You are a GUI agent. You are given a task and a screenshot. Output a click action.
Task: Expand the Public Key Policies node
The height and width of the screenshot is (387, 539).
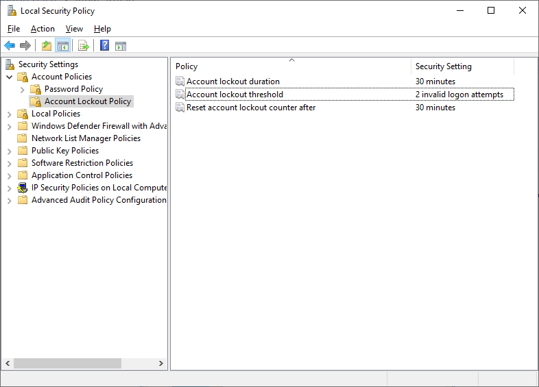(10, 151)
